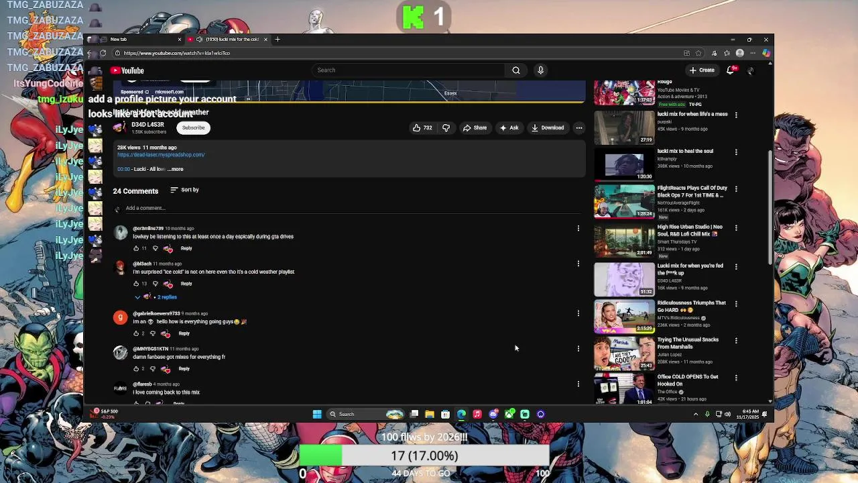
Task: Open 'lucki mix for when life's a mess' thumbnail
Action: click(624, 127)
